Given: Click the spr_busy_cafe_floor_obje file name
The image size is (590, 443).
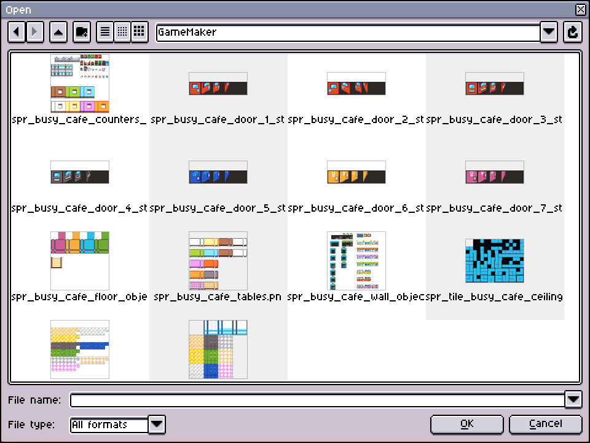Looking at the screenshot, I should click(79, 297).
